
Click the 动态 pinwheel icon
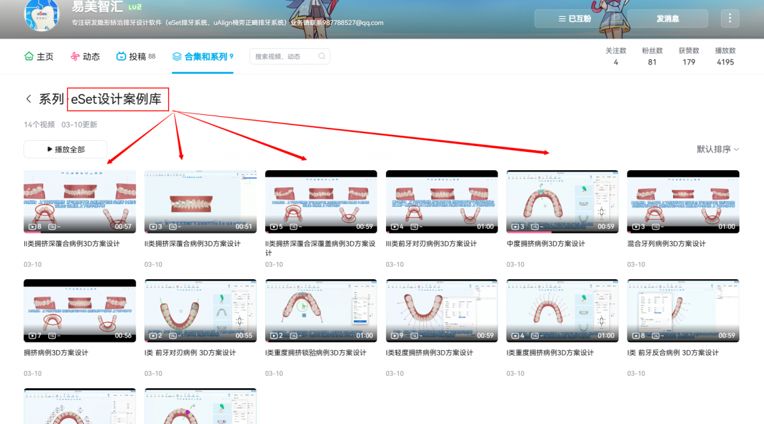75,57
